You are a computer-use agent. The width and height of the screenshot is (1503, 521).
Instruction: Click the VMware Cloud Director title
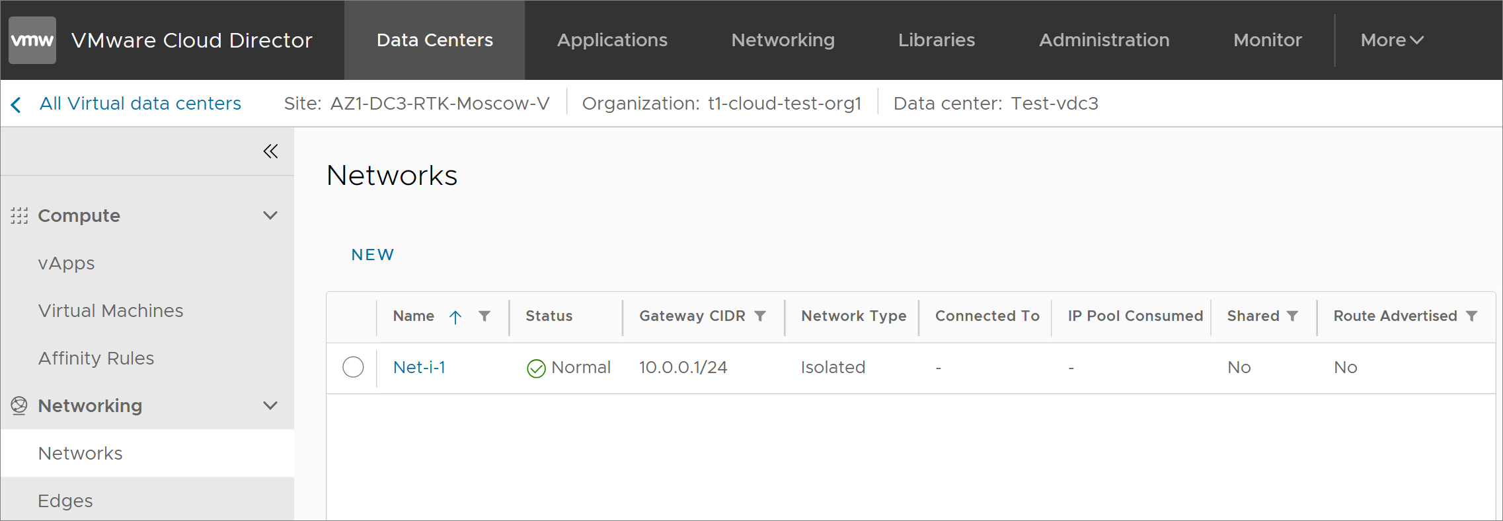pos(192,40)
